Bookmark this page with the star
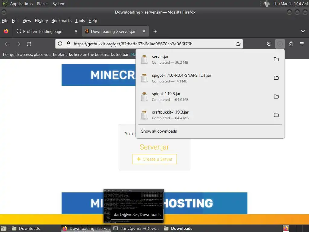 (238, 44)
